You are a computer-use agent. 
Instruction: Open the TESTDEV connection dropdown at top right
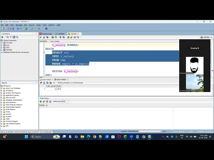click(x=206, y=37)
